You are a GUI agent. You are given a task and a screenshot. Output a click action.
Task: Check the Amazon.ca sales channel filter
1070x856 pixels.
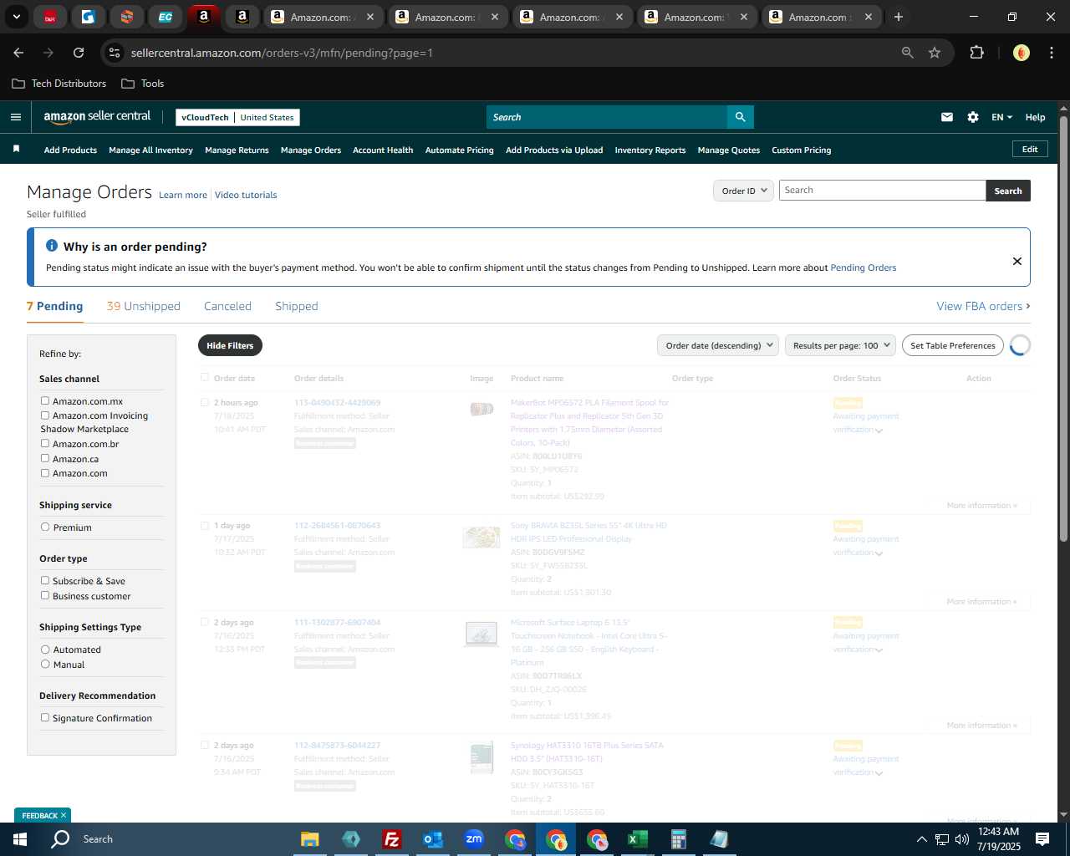click(x=45, y=459)
